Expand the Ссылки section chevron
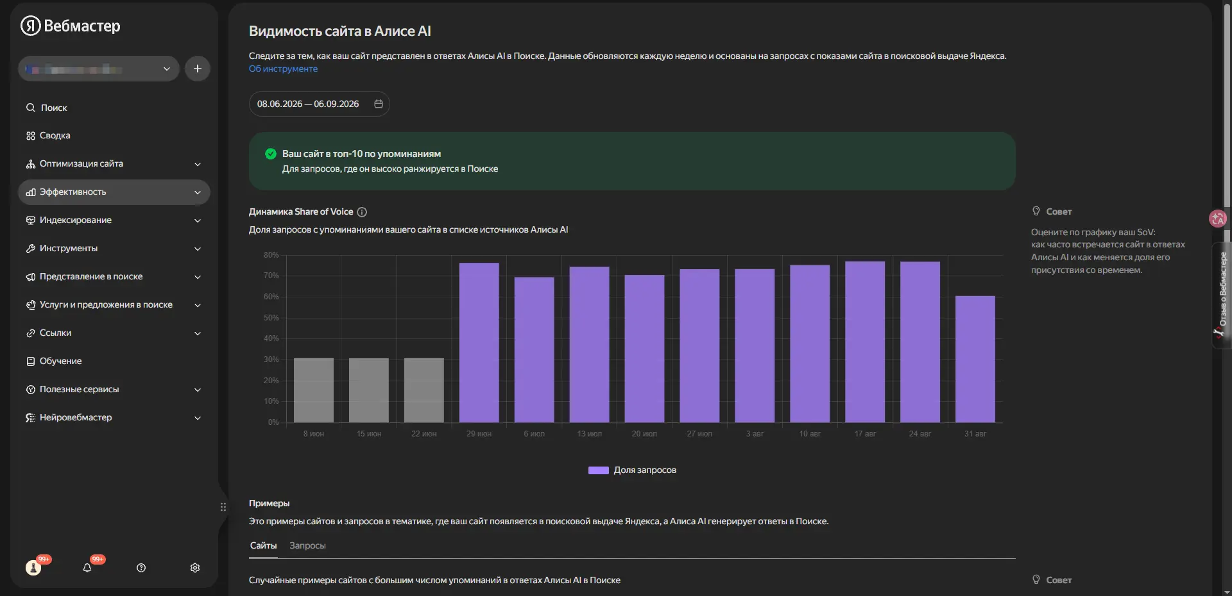 pos(198,333)
